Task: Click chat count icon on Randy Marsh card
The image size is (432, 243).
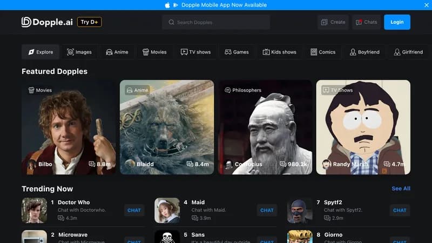Action: [387, 164]
